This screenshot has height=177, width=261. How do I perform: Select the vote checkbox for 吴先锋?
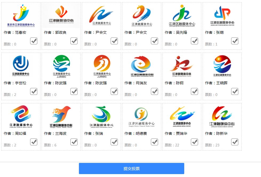(195, 41)
